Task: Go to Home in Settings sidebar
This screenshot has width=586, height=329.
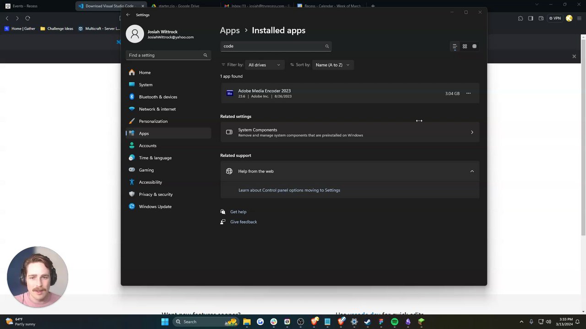Action: coord(168,73)
